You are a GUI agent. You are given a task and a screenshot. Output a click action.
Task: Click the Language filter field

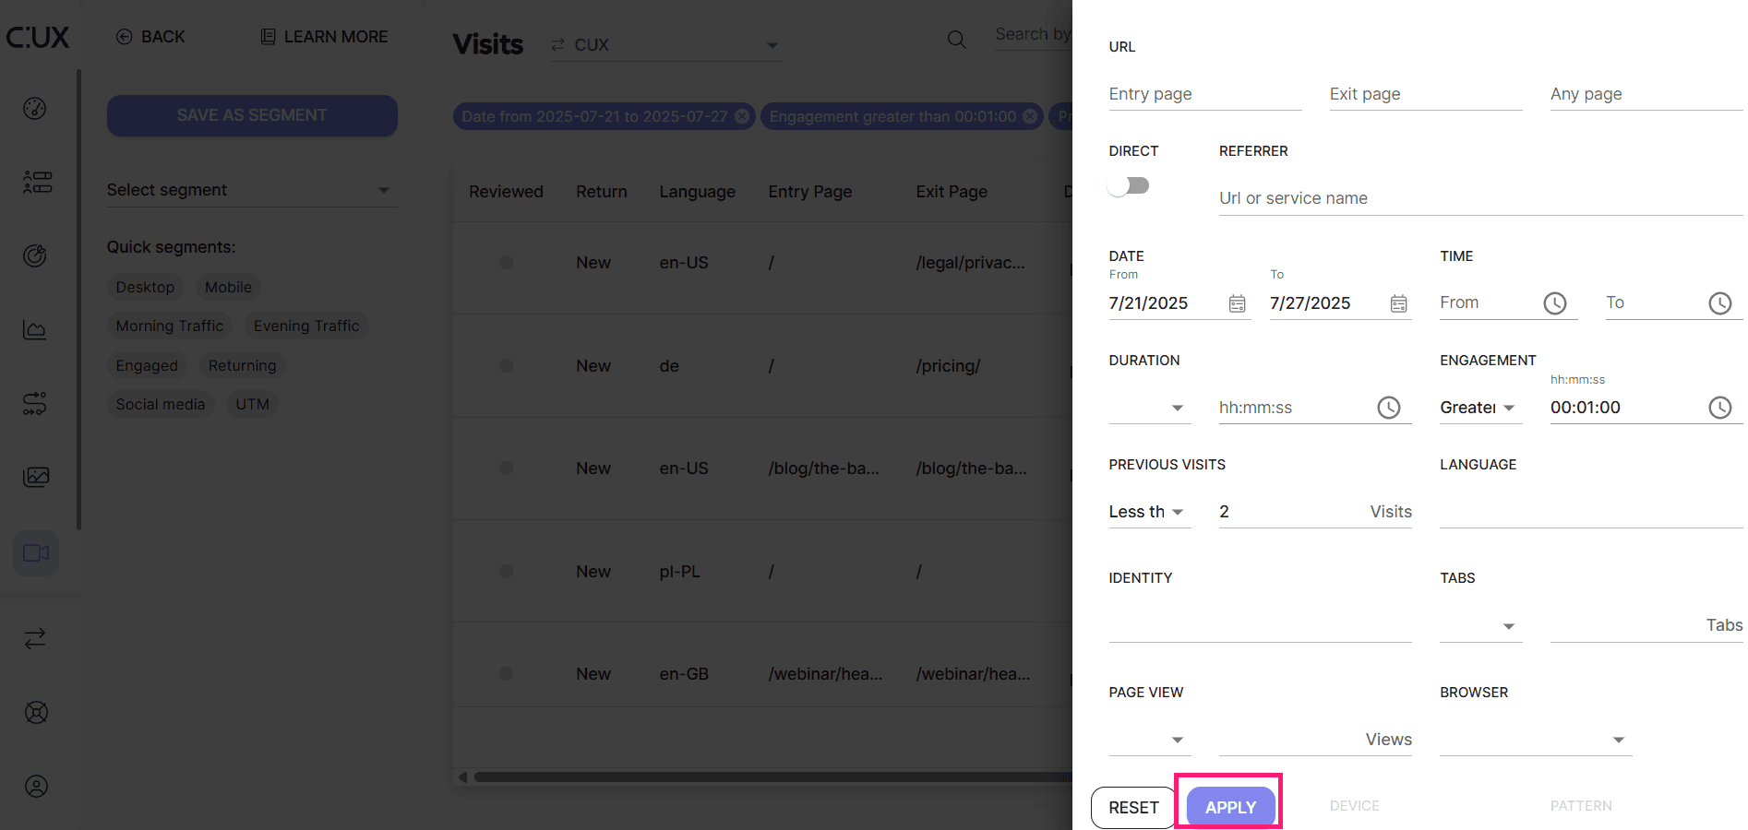tap(1591, 512)
